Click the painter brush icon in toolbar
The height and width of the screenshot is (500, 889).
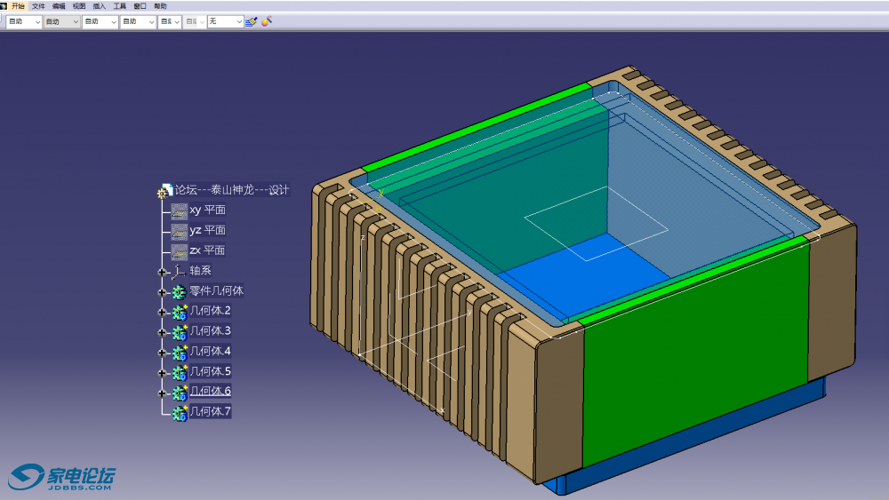click(251, 21)
